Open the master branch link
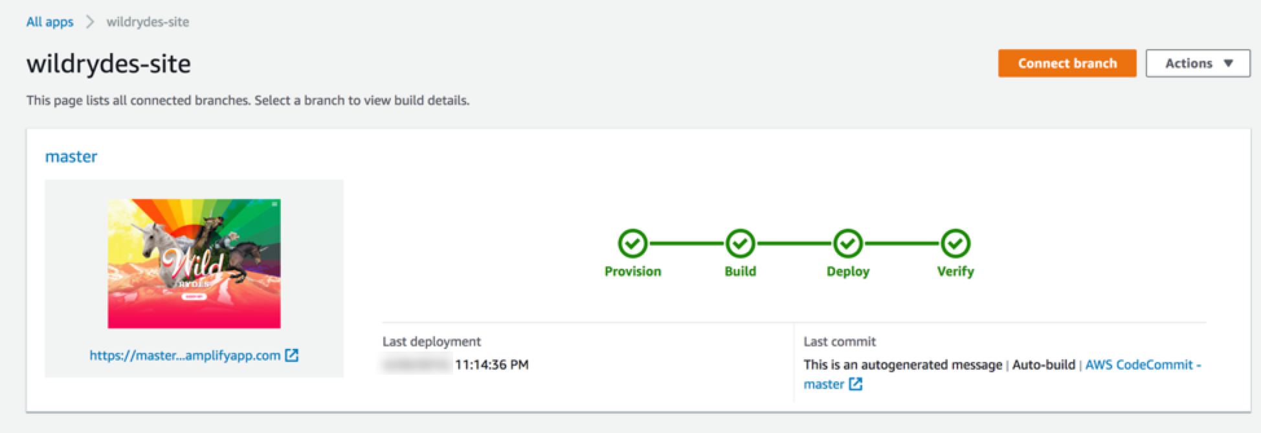 tap(71, 156)
